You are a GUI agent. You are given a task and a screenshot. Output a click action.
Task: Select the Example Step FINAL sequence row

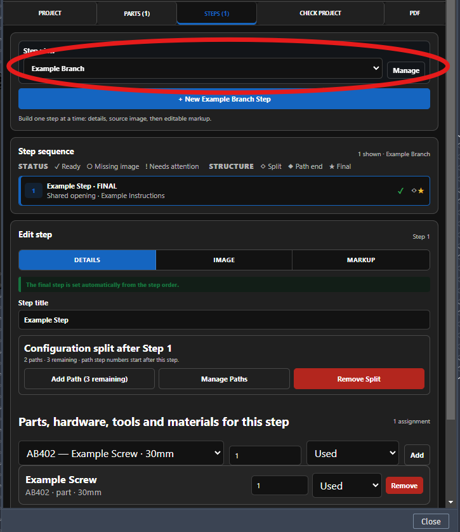tap(224, 190)
